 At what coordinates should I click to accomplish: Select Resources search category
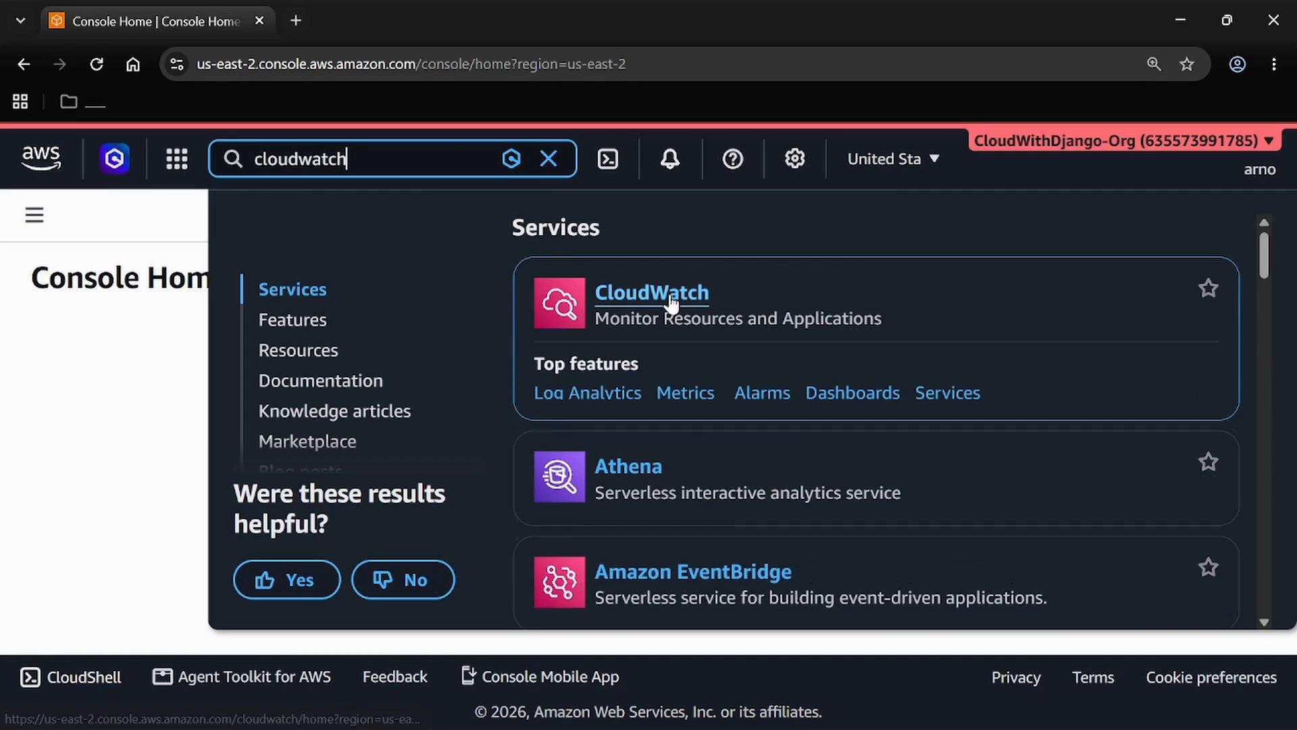tap(298, 350)
